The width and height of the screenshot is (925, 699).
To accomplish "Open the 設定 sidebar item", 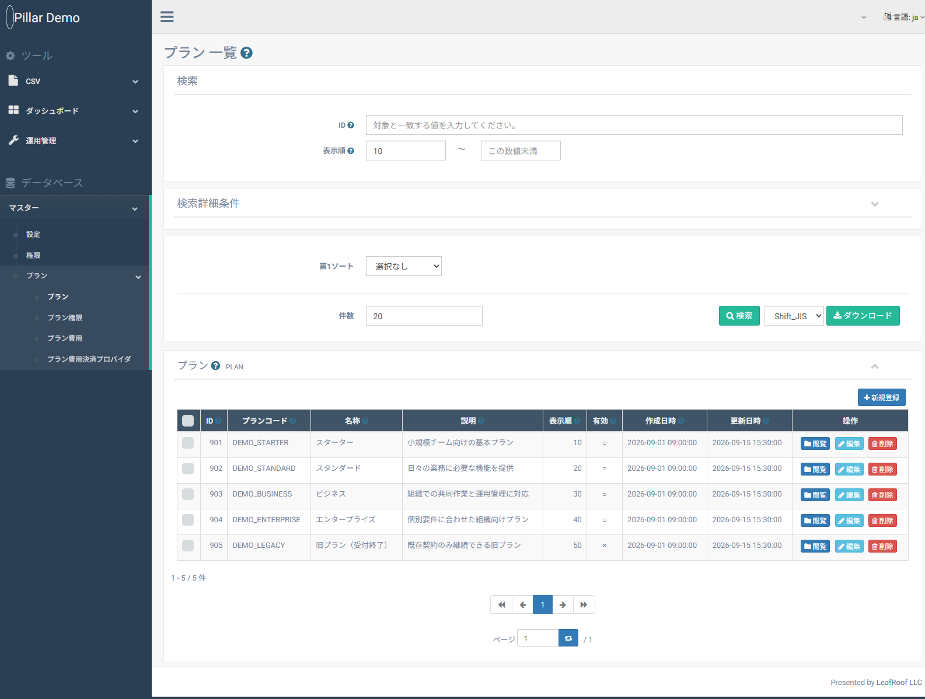I will tap(33, 234).
